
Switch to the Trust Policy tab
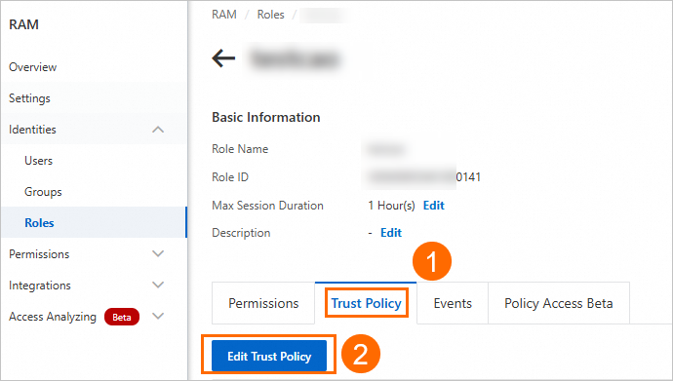(366, 303)
